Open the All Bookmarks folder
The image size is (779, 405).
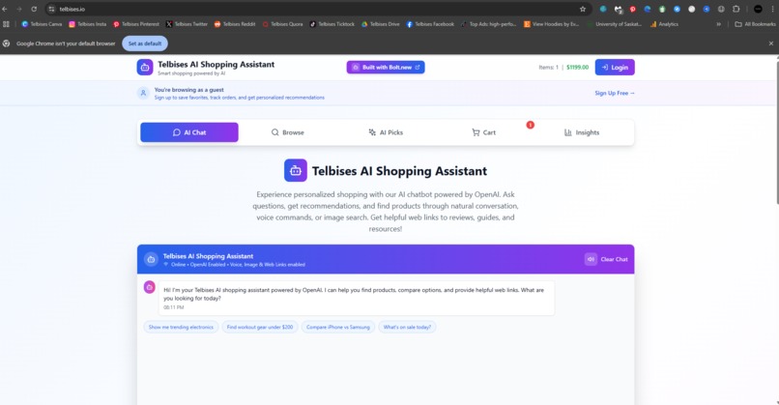point(755,24)
